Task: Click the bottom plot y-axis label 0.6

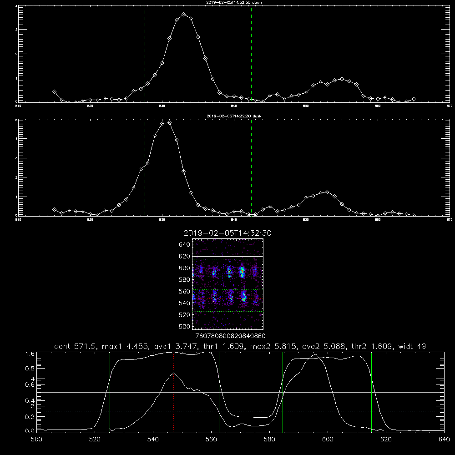Action: click(x=30, y=385)
